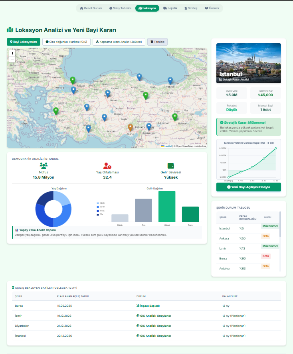Click the Bursa row date 15.05.2025
The width and height of the screenshot is (293, 354).
pyautogui.click(x=64, y=306)
